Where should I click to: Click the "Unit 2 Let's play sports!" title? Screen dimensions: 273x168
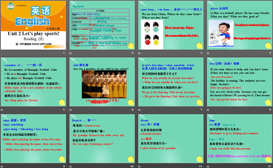(33, 34)
